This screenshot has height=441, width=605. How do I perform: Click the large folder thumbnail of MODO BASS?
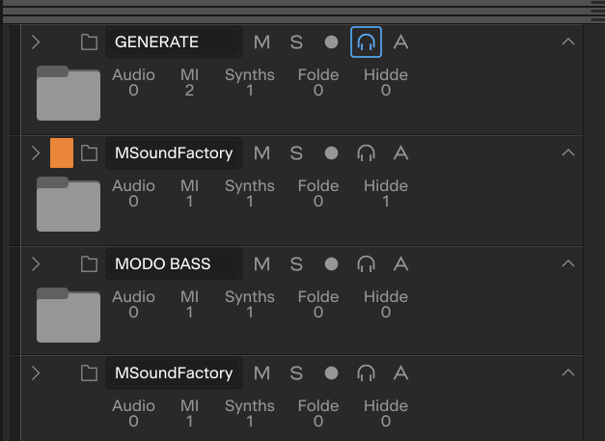click(x=69, y=316)
